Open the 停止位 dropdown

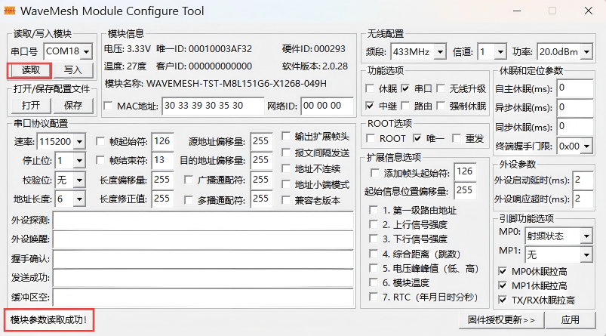[x=79, y=161]
